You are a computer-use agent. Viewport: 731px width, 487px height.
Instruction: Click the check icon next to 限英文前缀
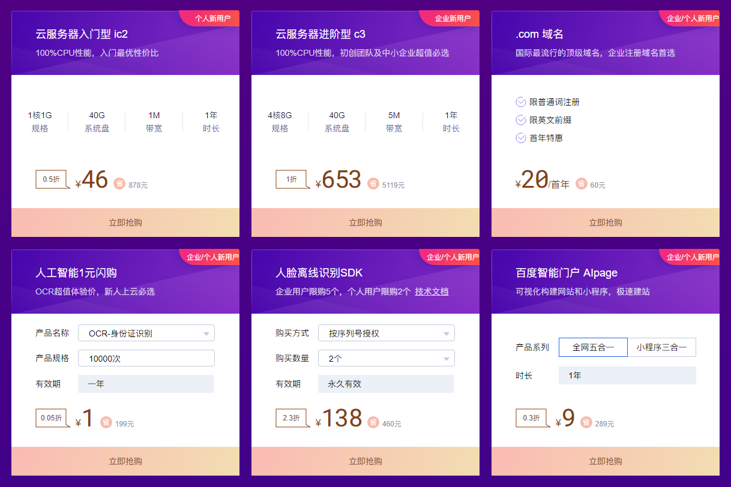[521, 120]
